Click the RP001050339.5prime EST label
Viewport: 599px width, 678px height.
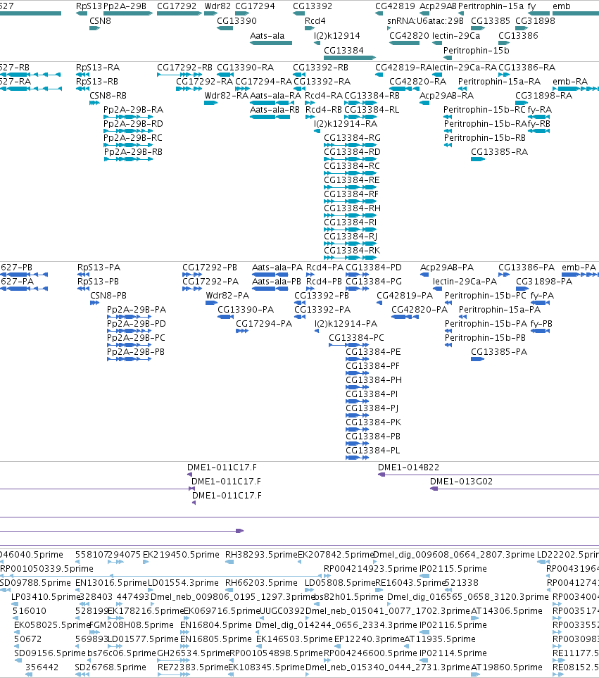[46, 568]
